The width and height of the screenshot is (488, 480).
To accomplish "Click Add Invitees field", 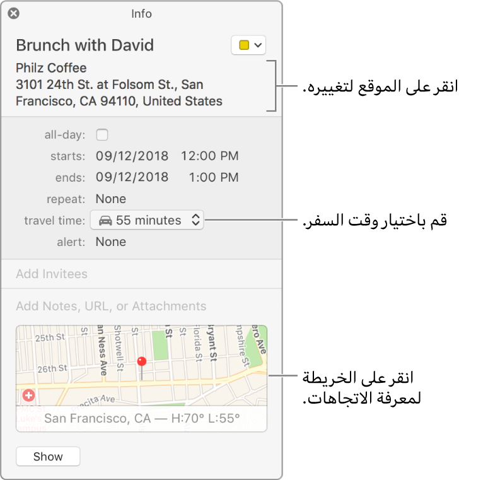I will pos(52,274).
